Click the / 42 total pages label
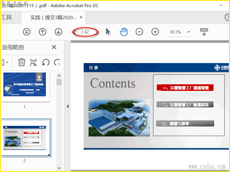The height and width of the screenshot is (172, 230). (85, 32)
